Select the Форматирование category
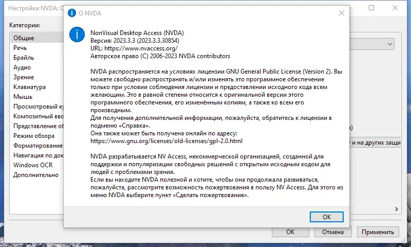 pyautogui.click(x=36, y=146)
